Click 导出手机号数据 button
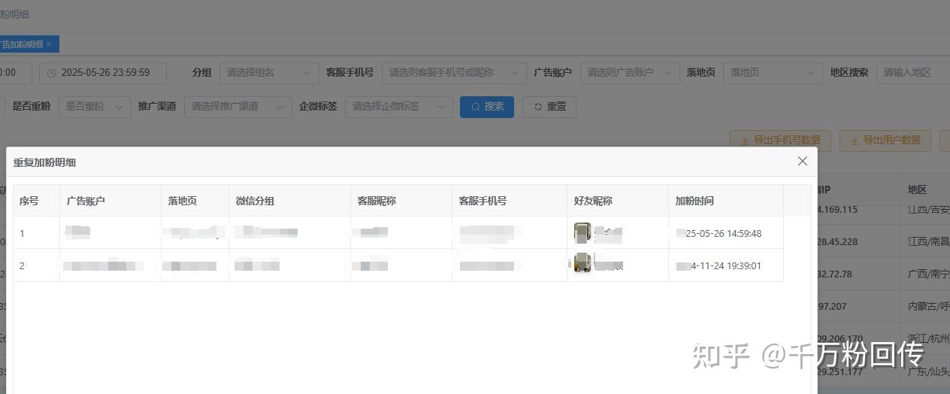The height and width of the screenshot is (394, 950). point(780,141)
